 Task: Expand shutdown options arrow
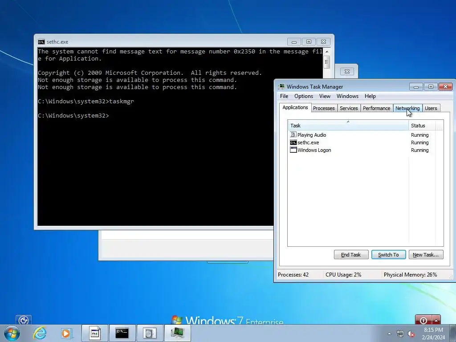point(436,320)
